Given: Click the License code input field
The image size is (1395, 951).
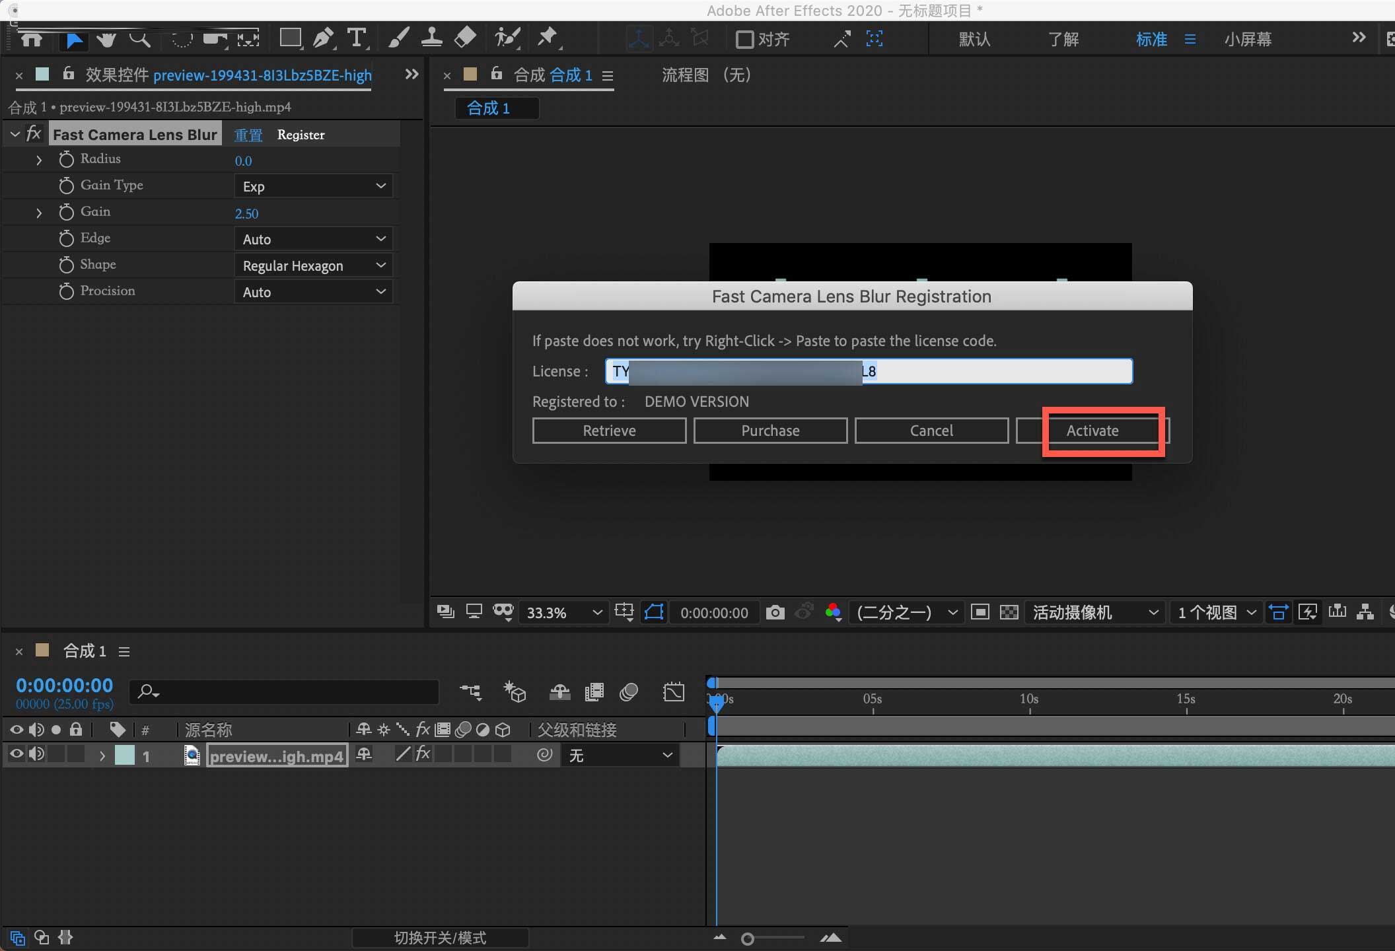Looking at the screenshot, I should click(869, 371).
